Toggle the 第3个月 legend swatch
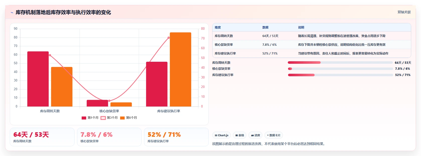 [103, 118]
